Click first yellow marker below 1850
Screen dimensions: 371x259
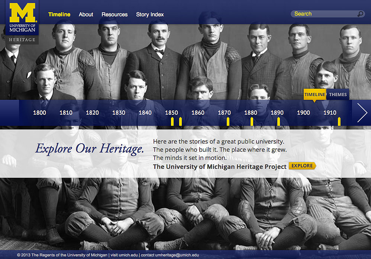172,121
